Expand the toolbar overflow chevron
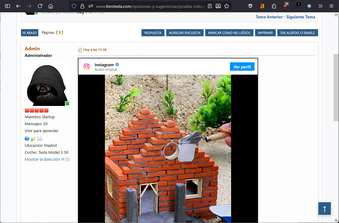This screenshot has height=223, width=339. tap(320, 6)
